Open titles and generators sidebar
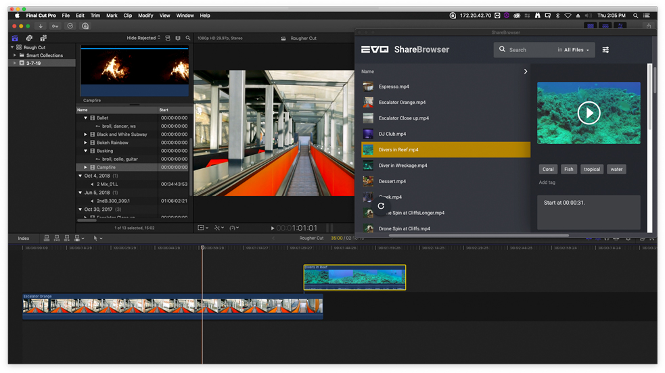Screen dimensions: 665x373 [43, 38]
